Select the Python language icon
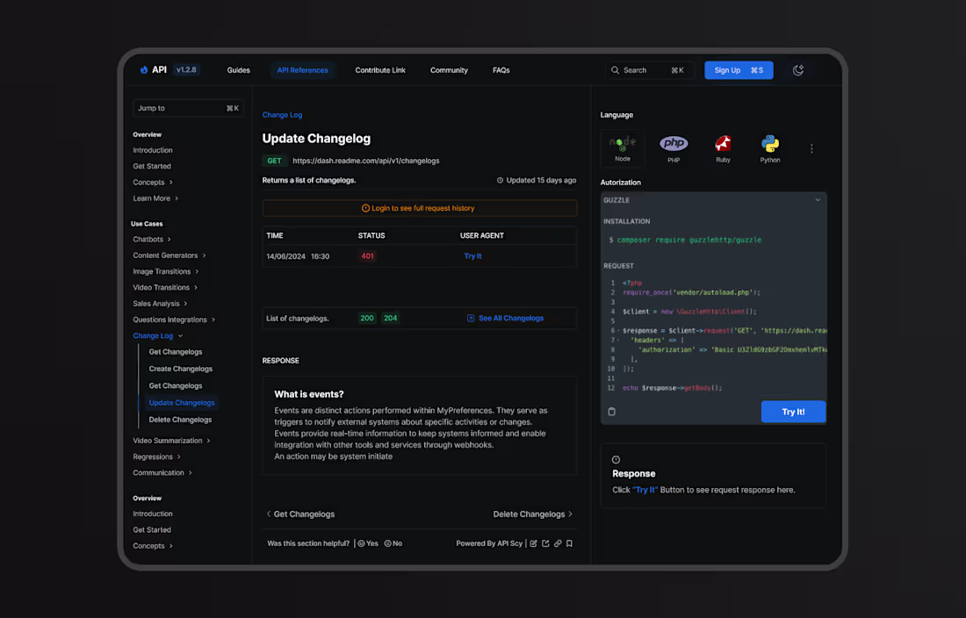This screenshot has height=618, width=966. click(x=770, y=143)
